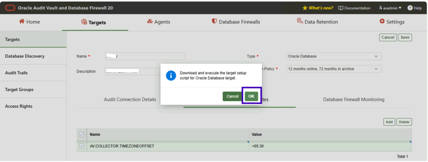Click the avadmin user icon

tap(380, 8)
